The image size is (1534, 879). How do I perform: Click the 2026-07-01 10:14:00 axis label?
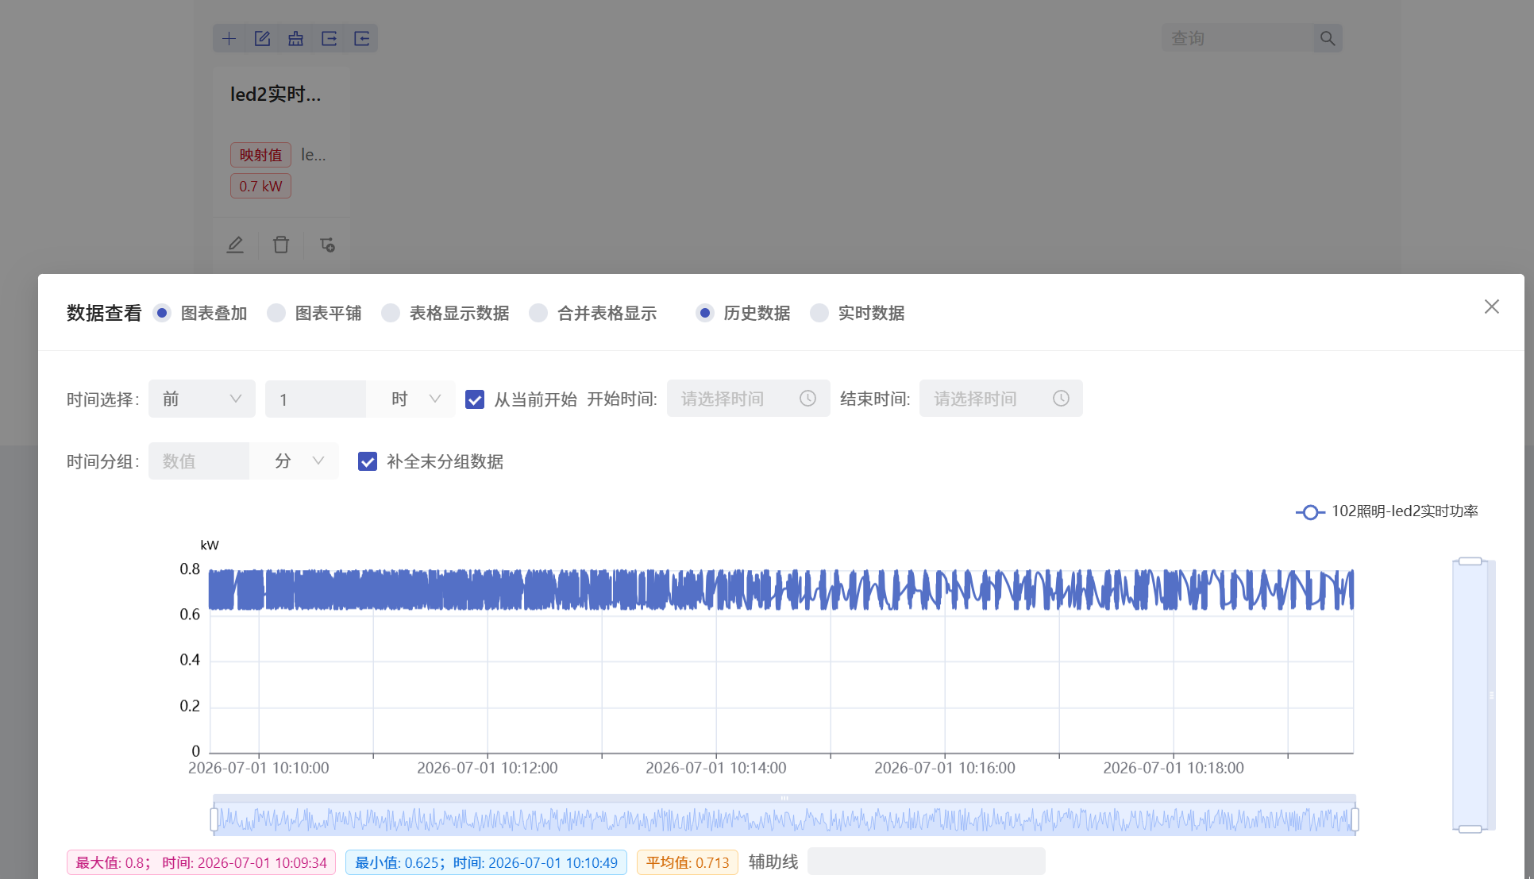click(716, 768)
